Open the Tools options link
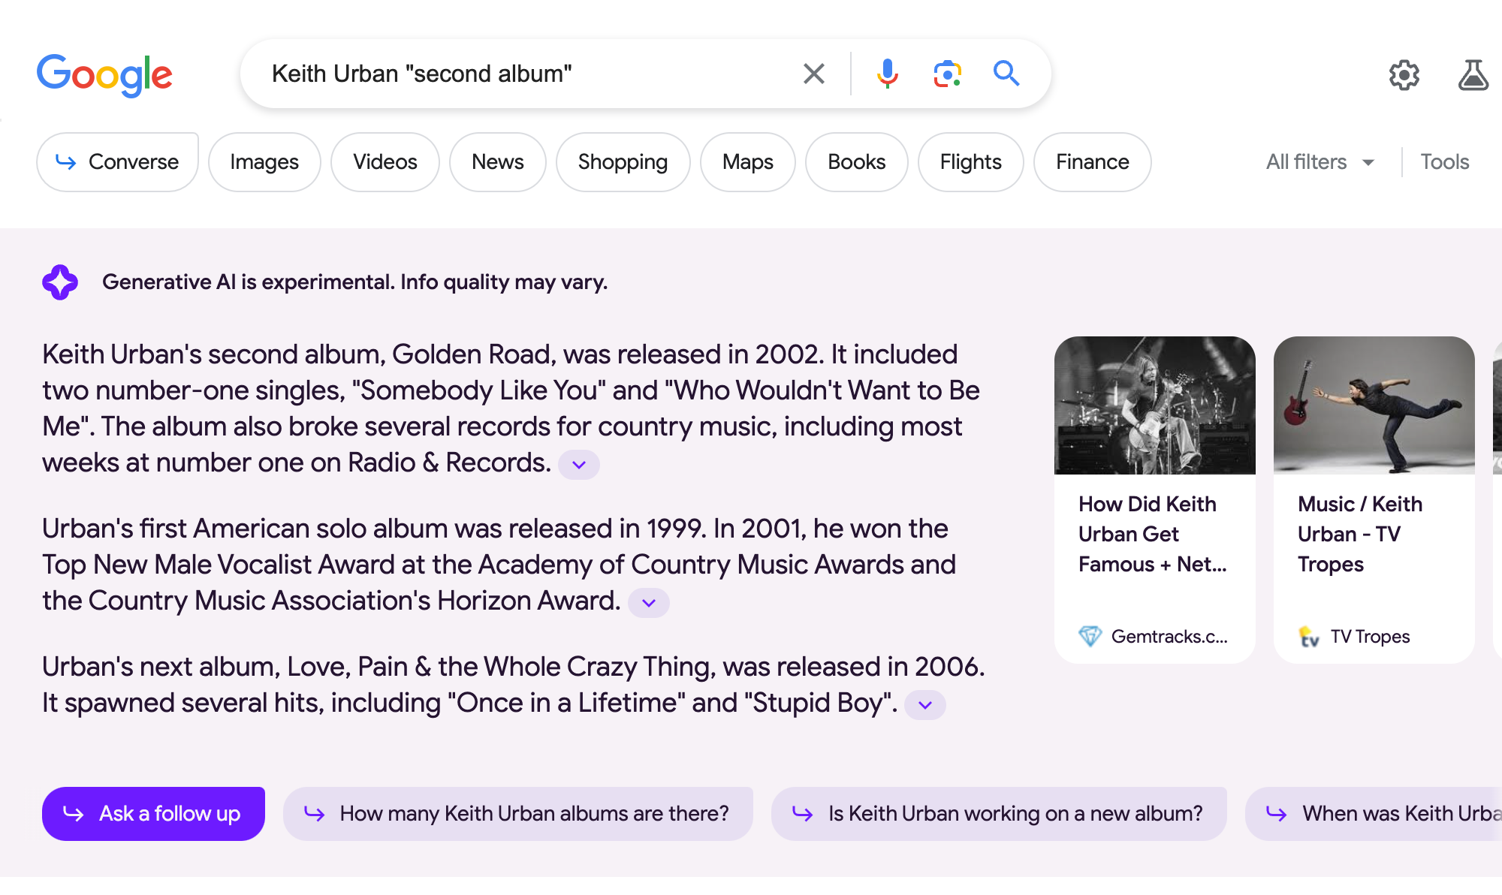Viewport: 1502px width, 895px height. coord(1444,162)
